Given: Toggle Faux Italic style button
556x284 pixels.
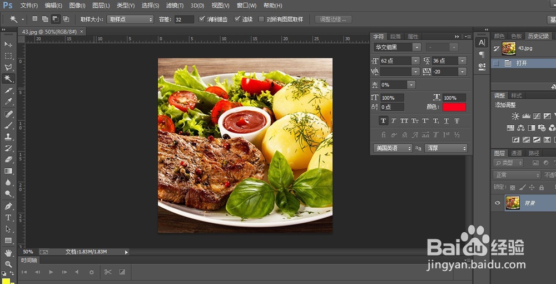Looking at the screenshot, I should (x=394, y=121).
